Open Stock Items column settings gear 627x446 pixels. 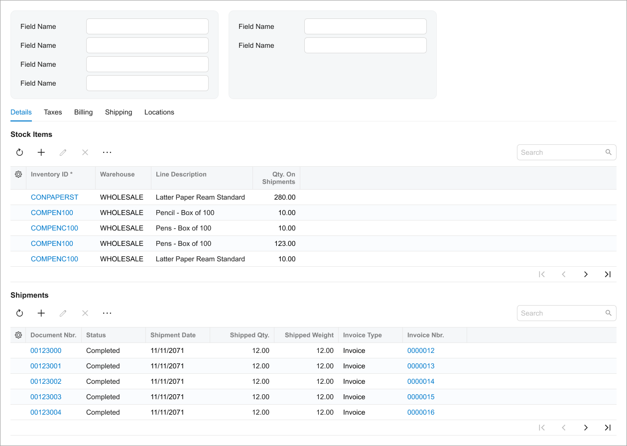pos(18,174)
